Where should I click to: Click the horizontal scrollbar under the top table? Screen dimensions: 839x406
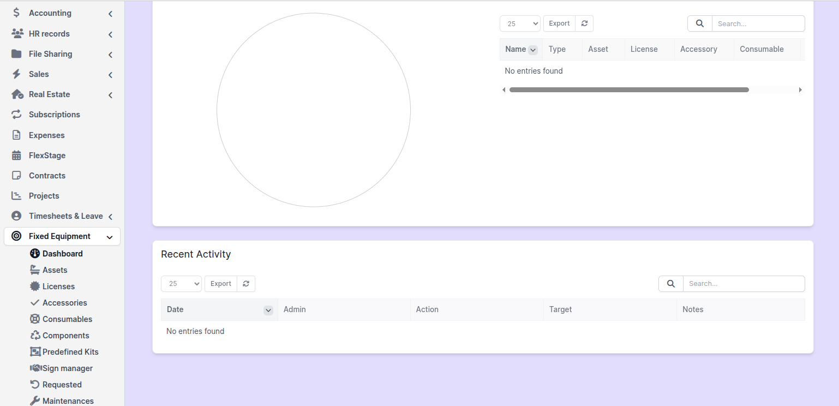point(628,89)
